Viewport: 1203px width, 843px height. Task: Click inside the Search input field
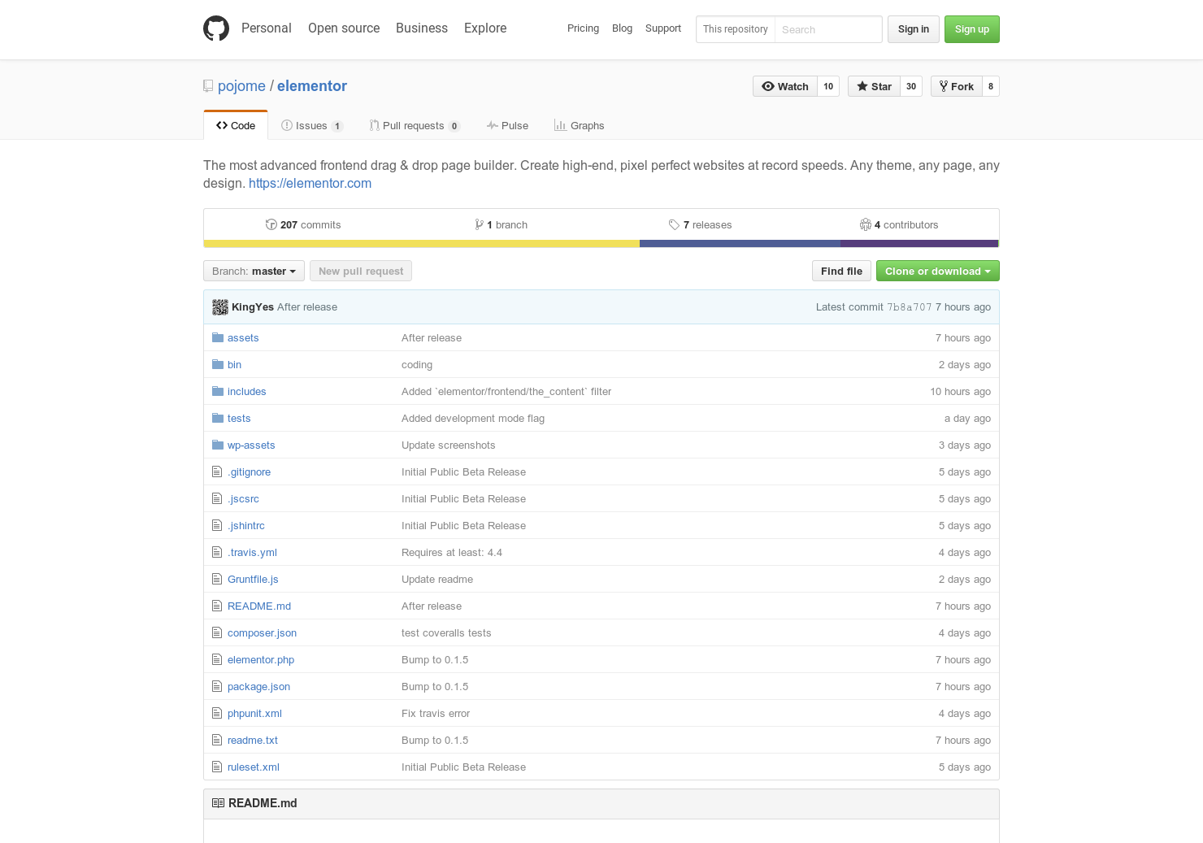828,28
